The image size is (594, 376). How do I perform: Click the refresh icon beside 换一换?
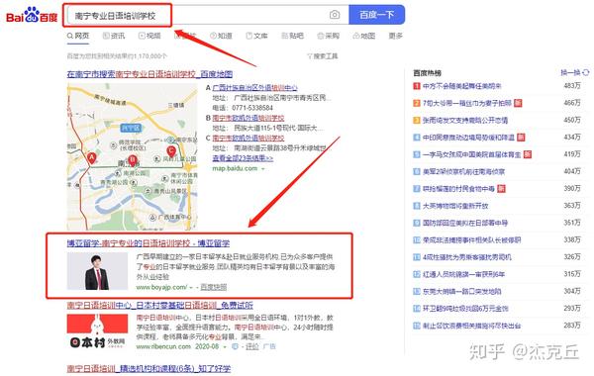tap(586, 72)
